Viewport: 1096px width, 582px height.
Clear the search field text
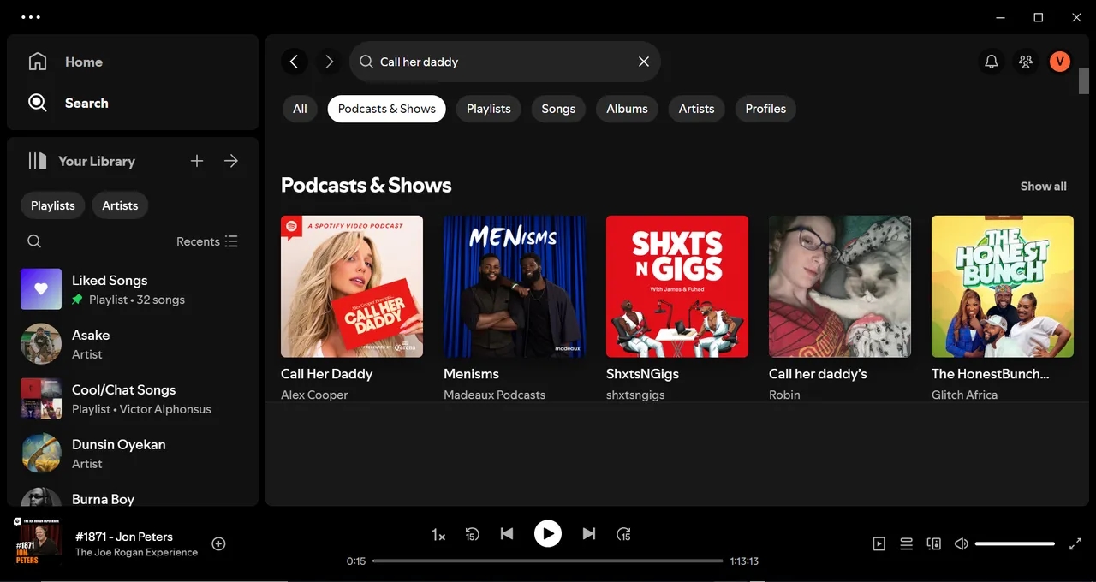pyautogui.click(x=644, y=62)
